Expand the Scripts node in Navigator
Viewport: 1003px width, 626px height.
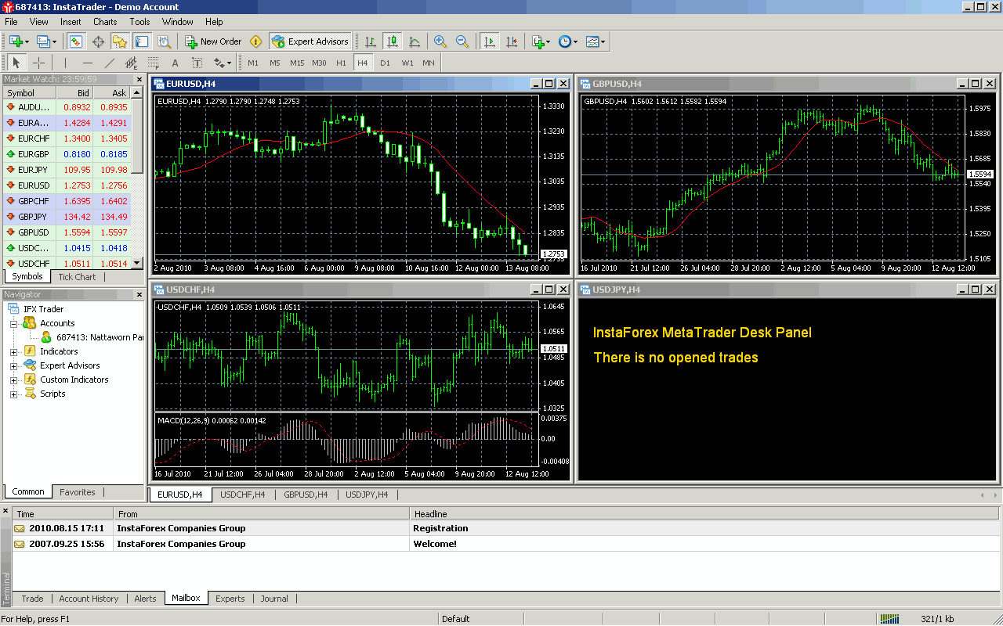13,394
